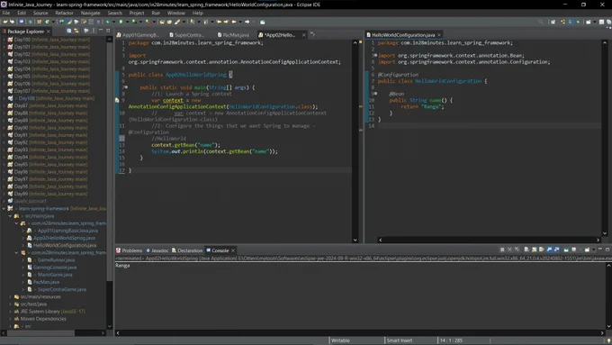Switch to the App01Gaming editor tab
The image size is (612, 345).
pos(138,35)
